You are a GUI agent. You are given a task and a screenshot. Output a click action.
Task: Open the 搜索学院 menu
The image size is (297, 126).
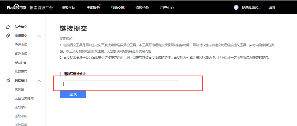(68, 8)
